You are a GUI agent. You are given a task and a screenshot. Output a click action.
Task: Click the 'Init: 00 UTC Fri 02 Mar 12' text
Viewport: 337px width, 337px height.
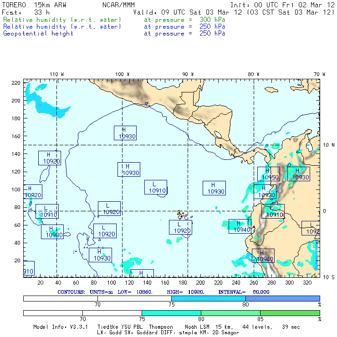[x=282, y=5]
